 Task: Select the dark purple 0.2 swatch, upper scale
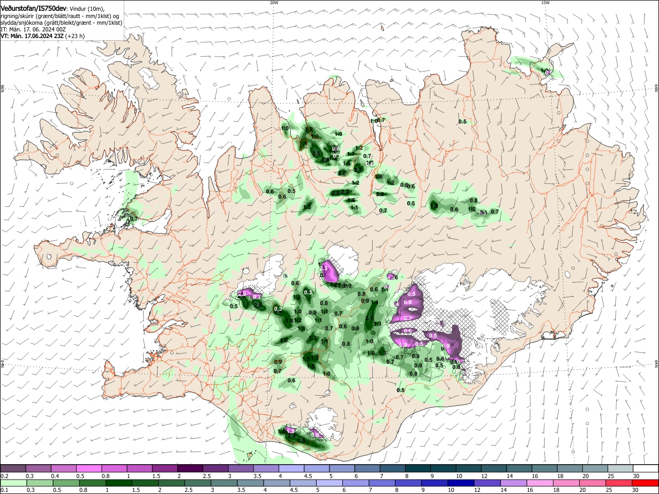[x=13, y=469]
